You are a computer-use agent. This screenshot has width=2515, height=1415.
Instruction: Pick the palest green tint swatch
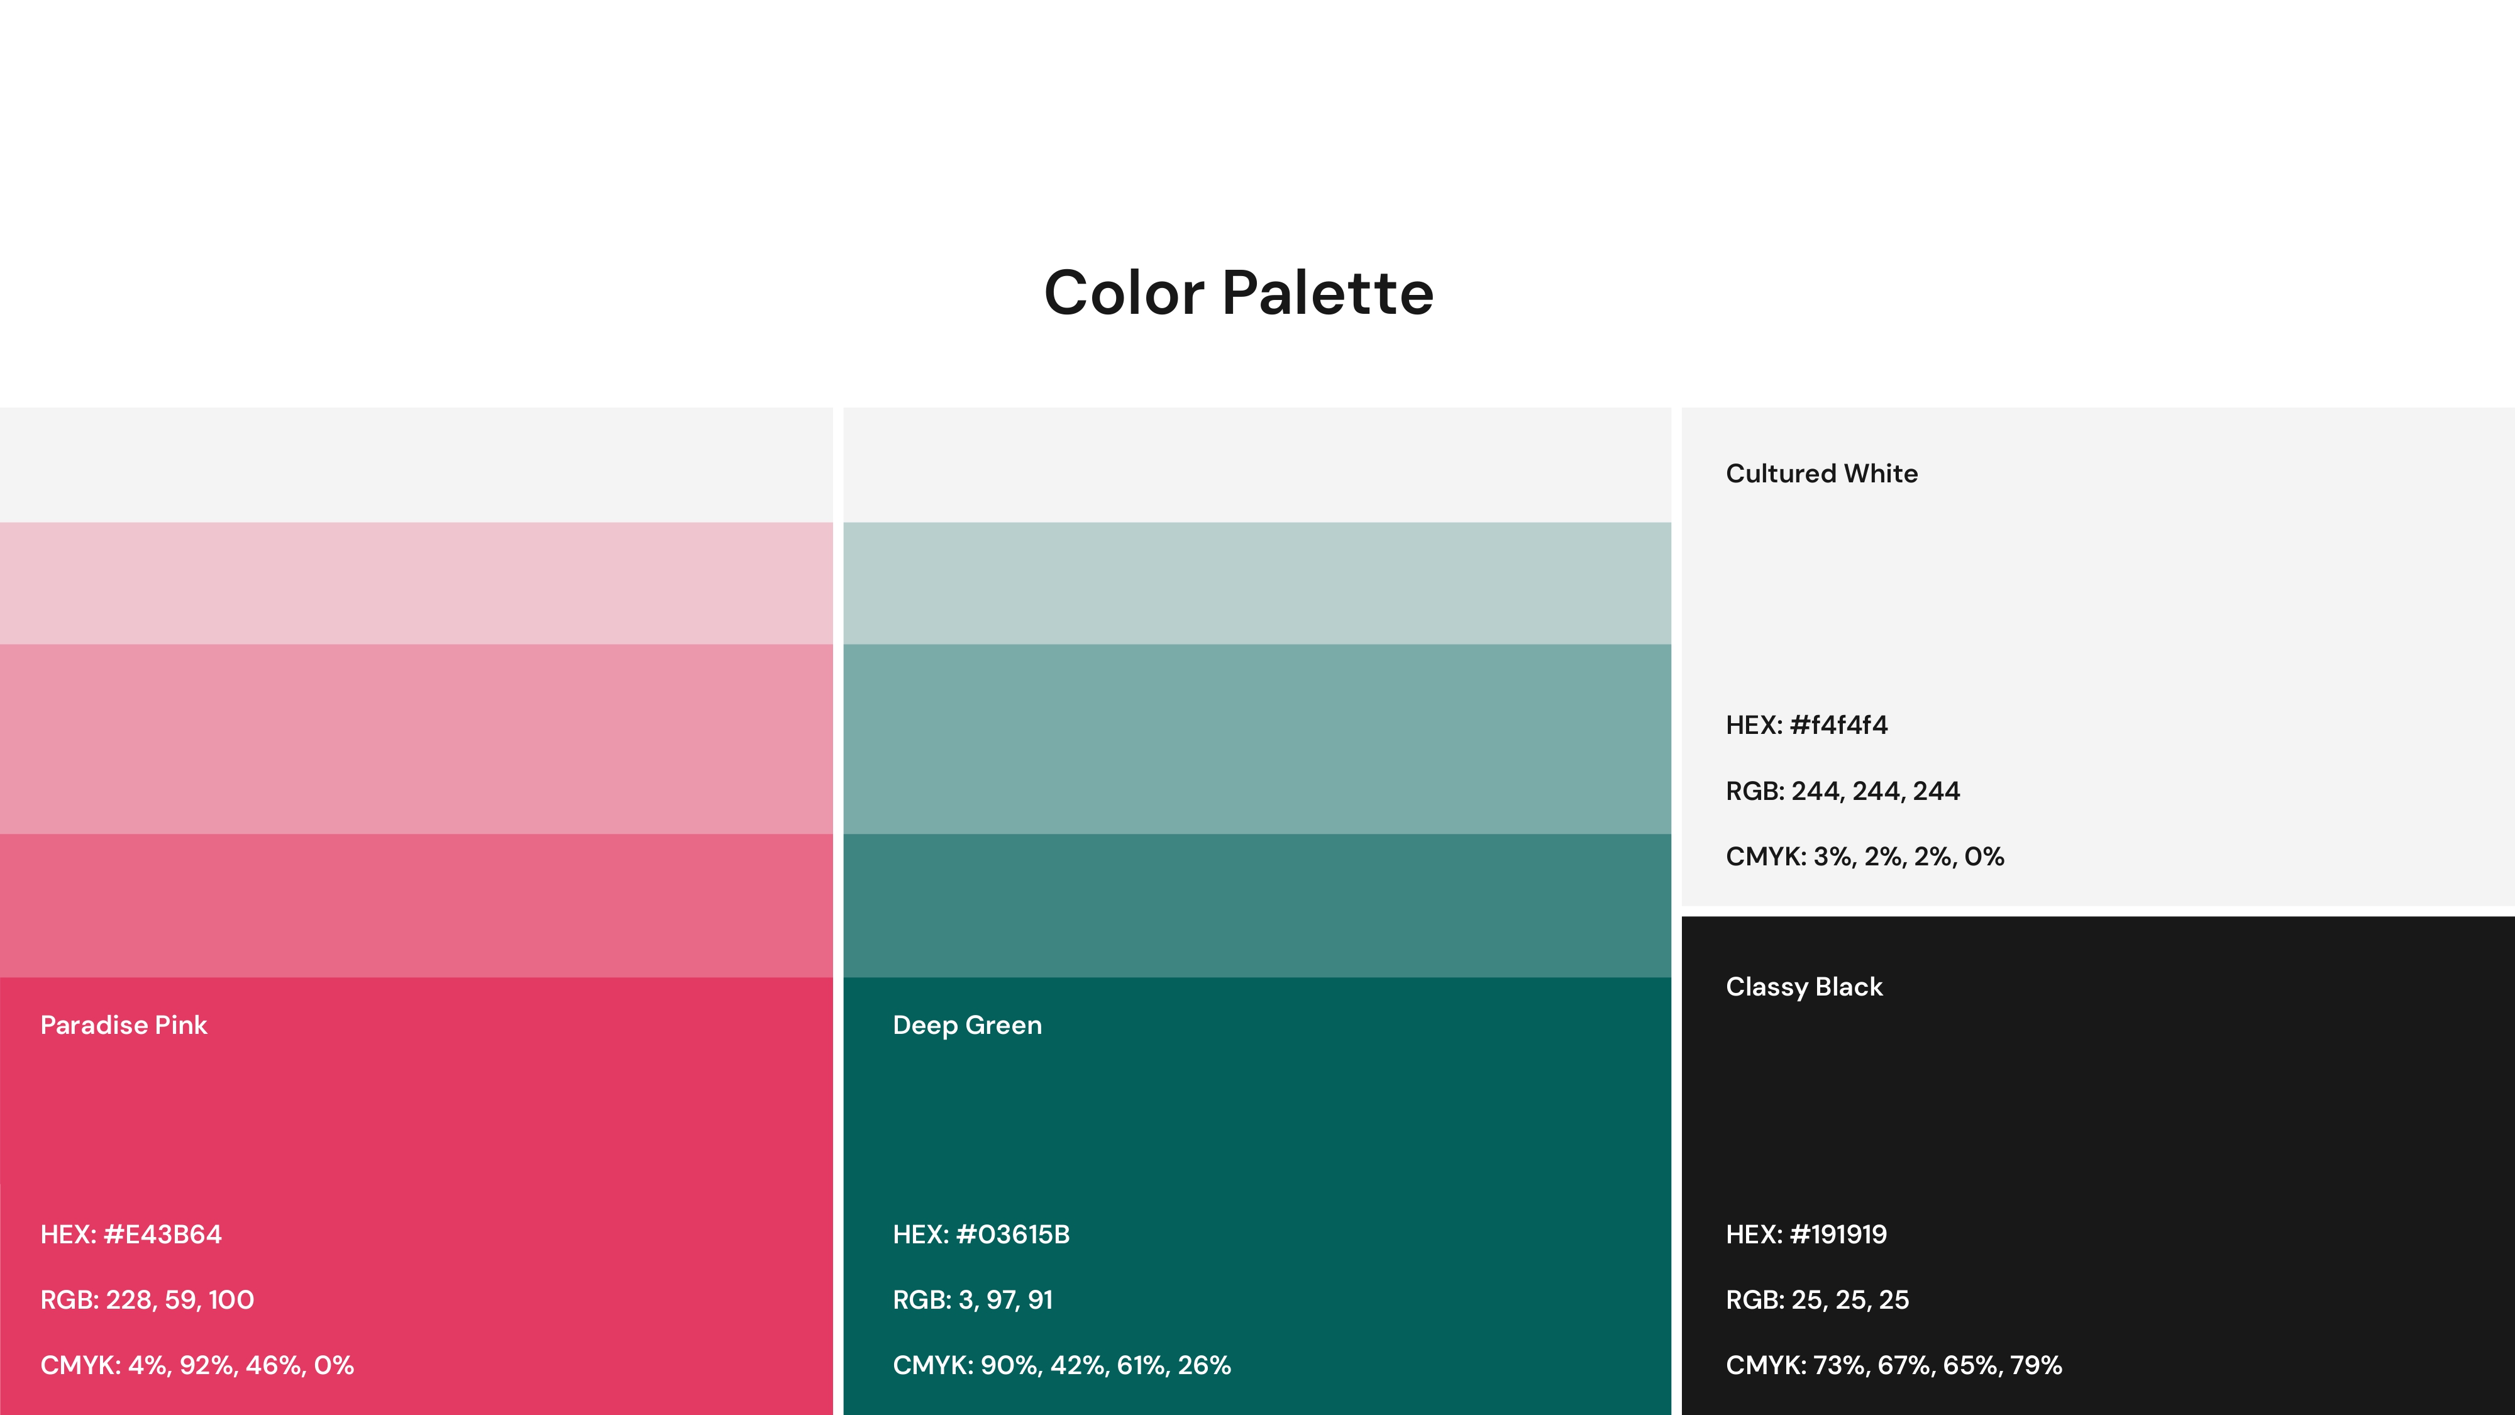click(x=1256, y=583)
